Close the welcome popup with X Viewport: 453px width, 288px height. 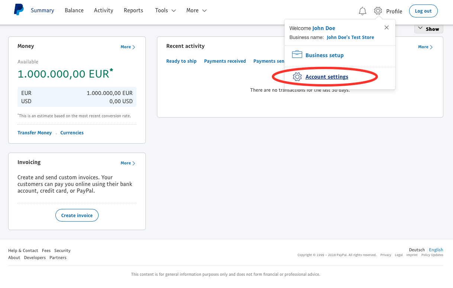(x=386, y=28)
